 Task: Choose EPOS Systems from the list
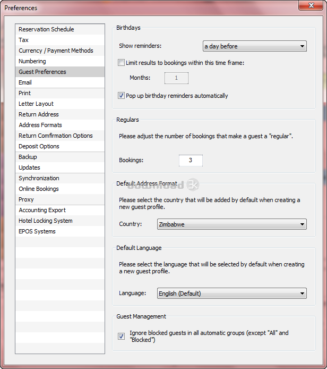point(37,231)
